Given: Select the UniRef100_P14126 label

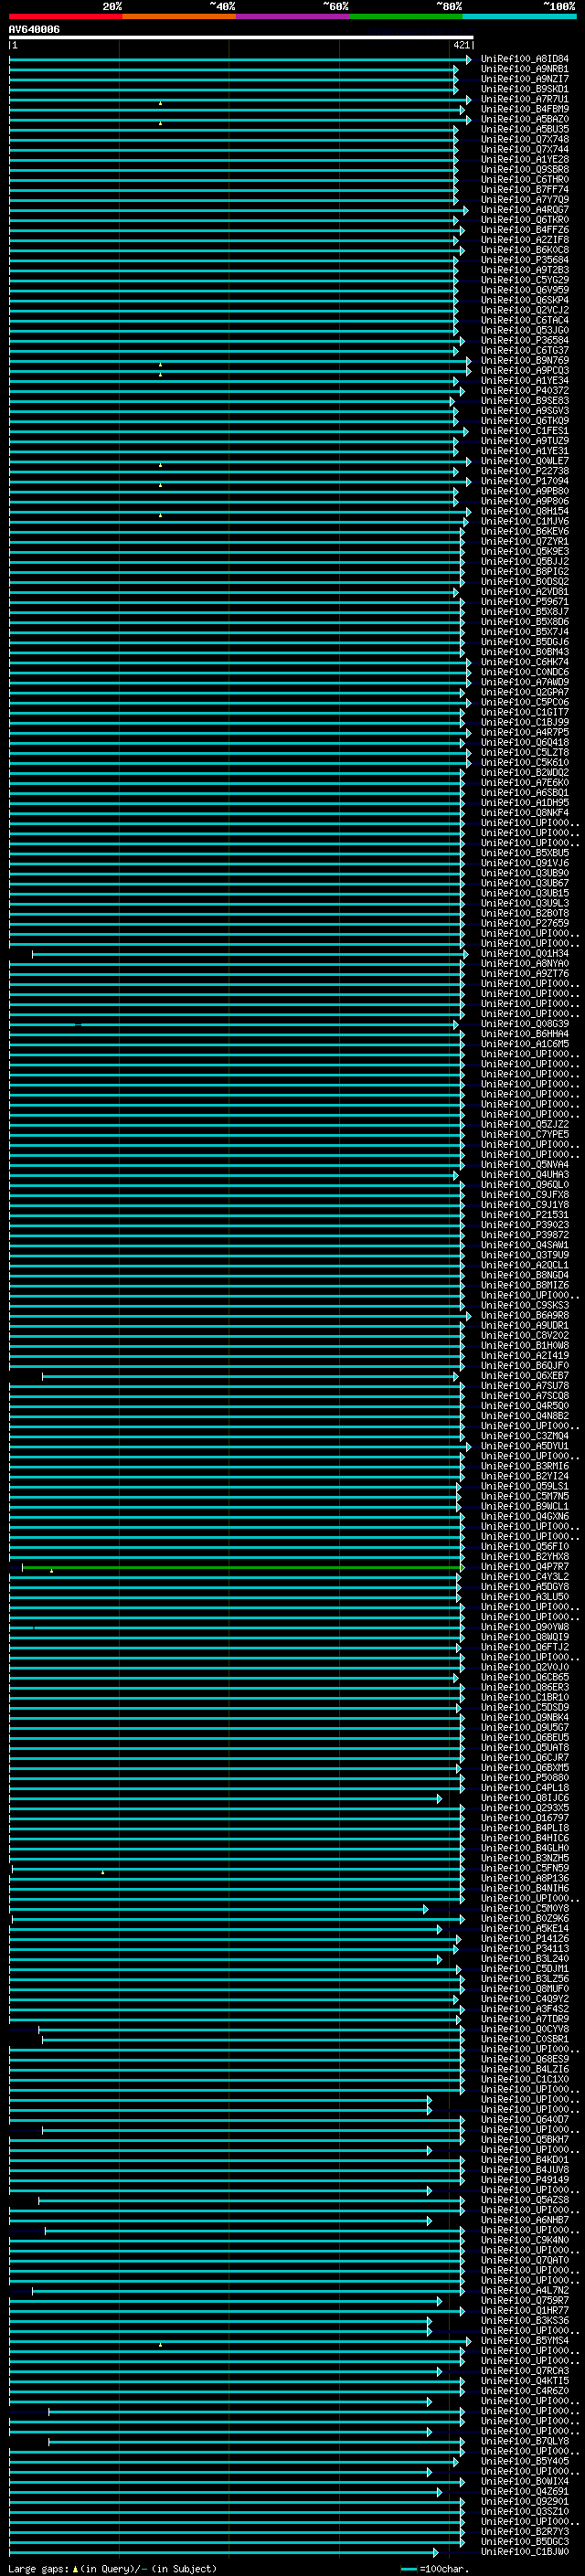Looking at the screenshot, I should coord(524,1938).
